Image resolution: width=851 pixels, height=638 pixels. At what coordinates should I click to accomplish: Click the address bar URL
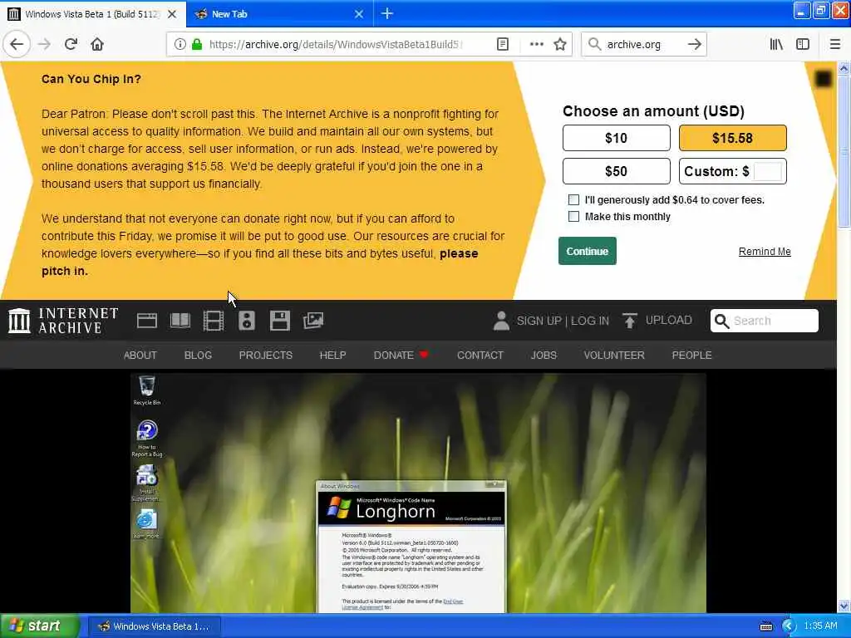(335, 45)
